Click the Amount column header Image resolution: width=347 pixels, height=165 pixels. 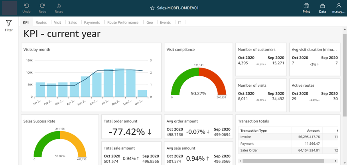coord(313,130)
